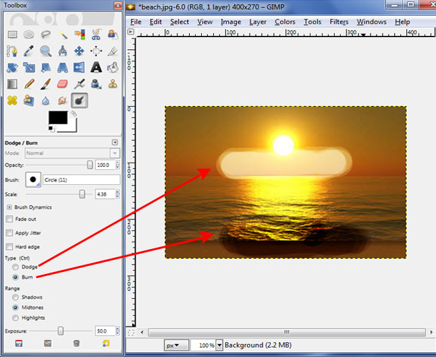Select the Paths tool
Image resolution: width=436 pixels, height=357 pixels.
click(x=12, y=51)
